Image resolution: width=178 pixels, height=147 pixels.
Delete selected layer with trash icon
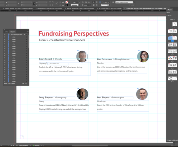(26, 83)
